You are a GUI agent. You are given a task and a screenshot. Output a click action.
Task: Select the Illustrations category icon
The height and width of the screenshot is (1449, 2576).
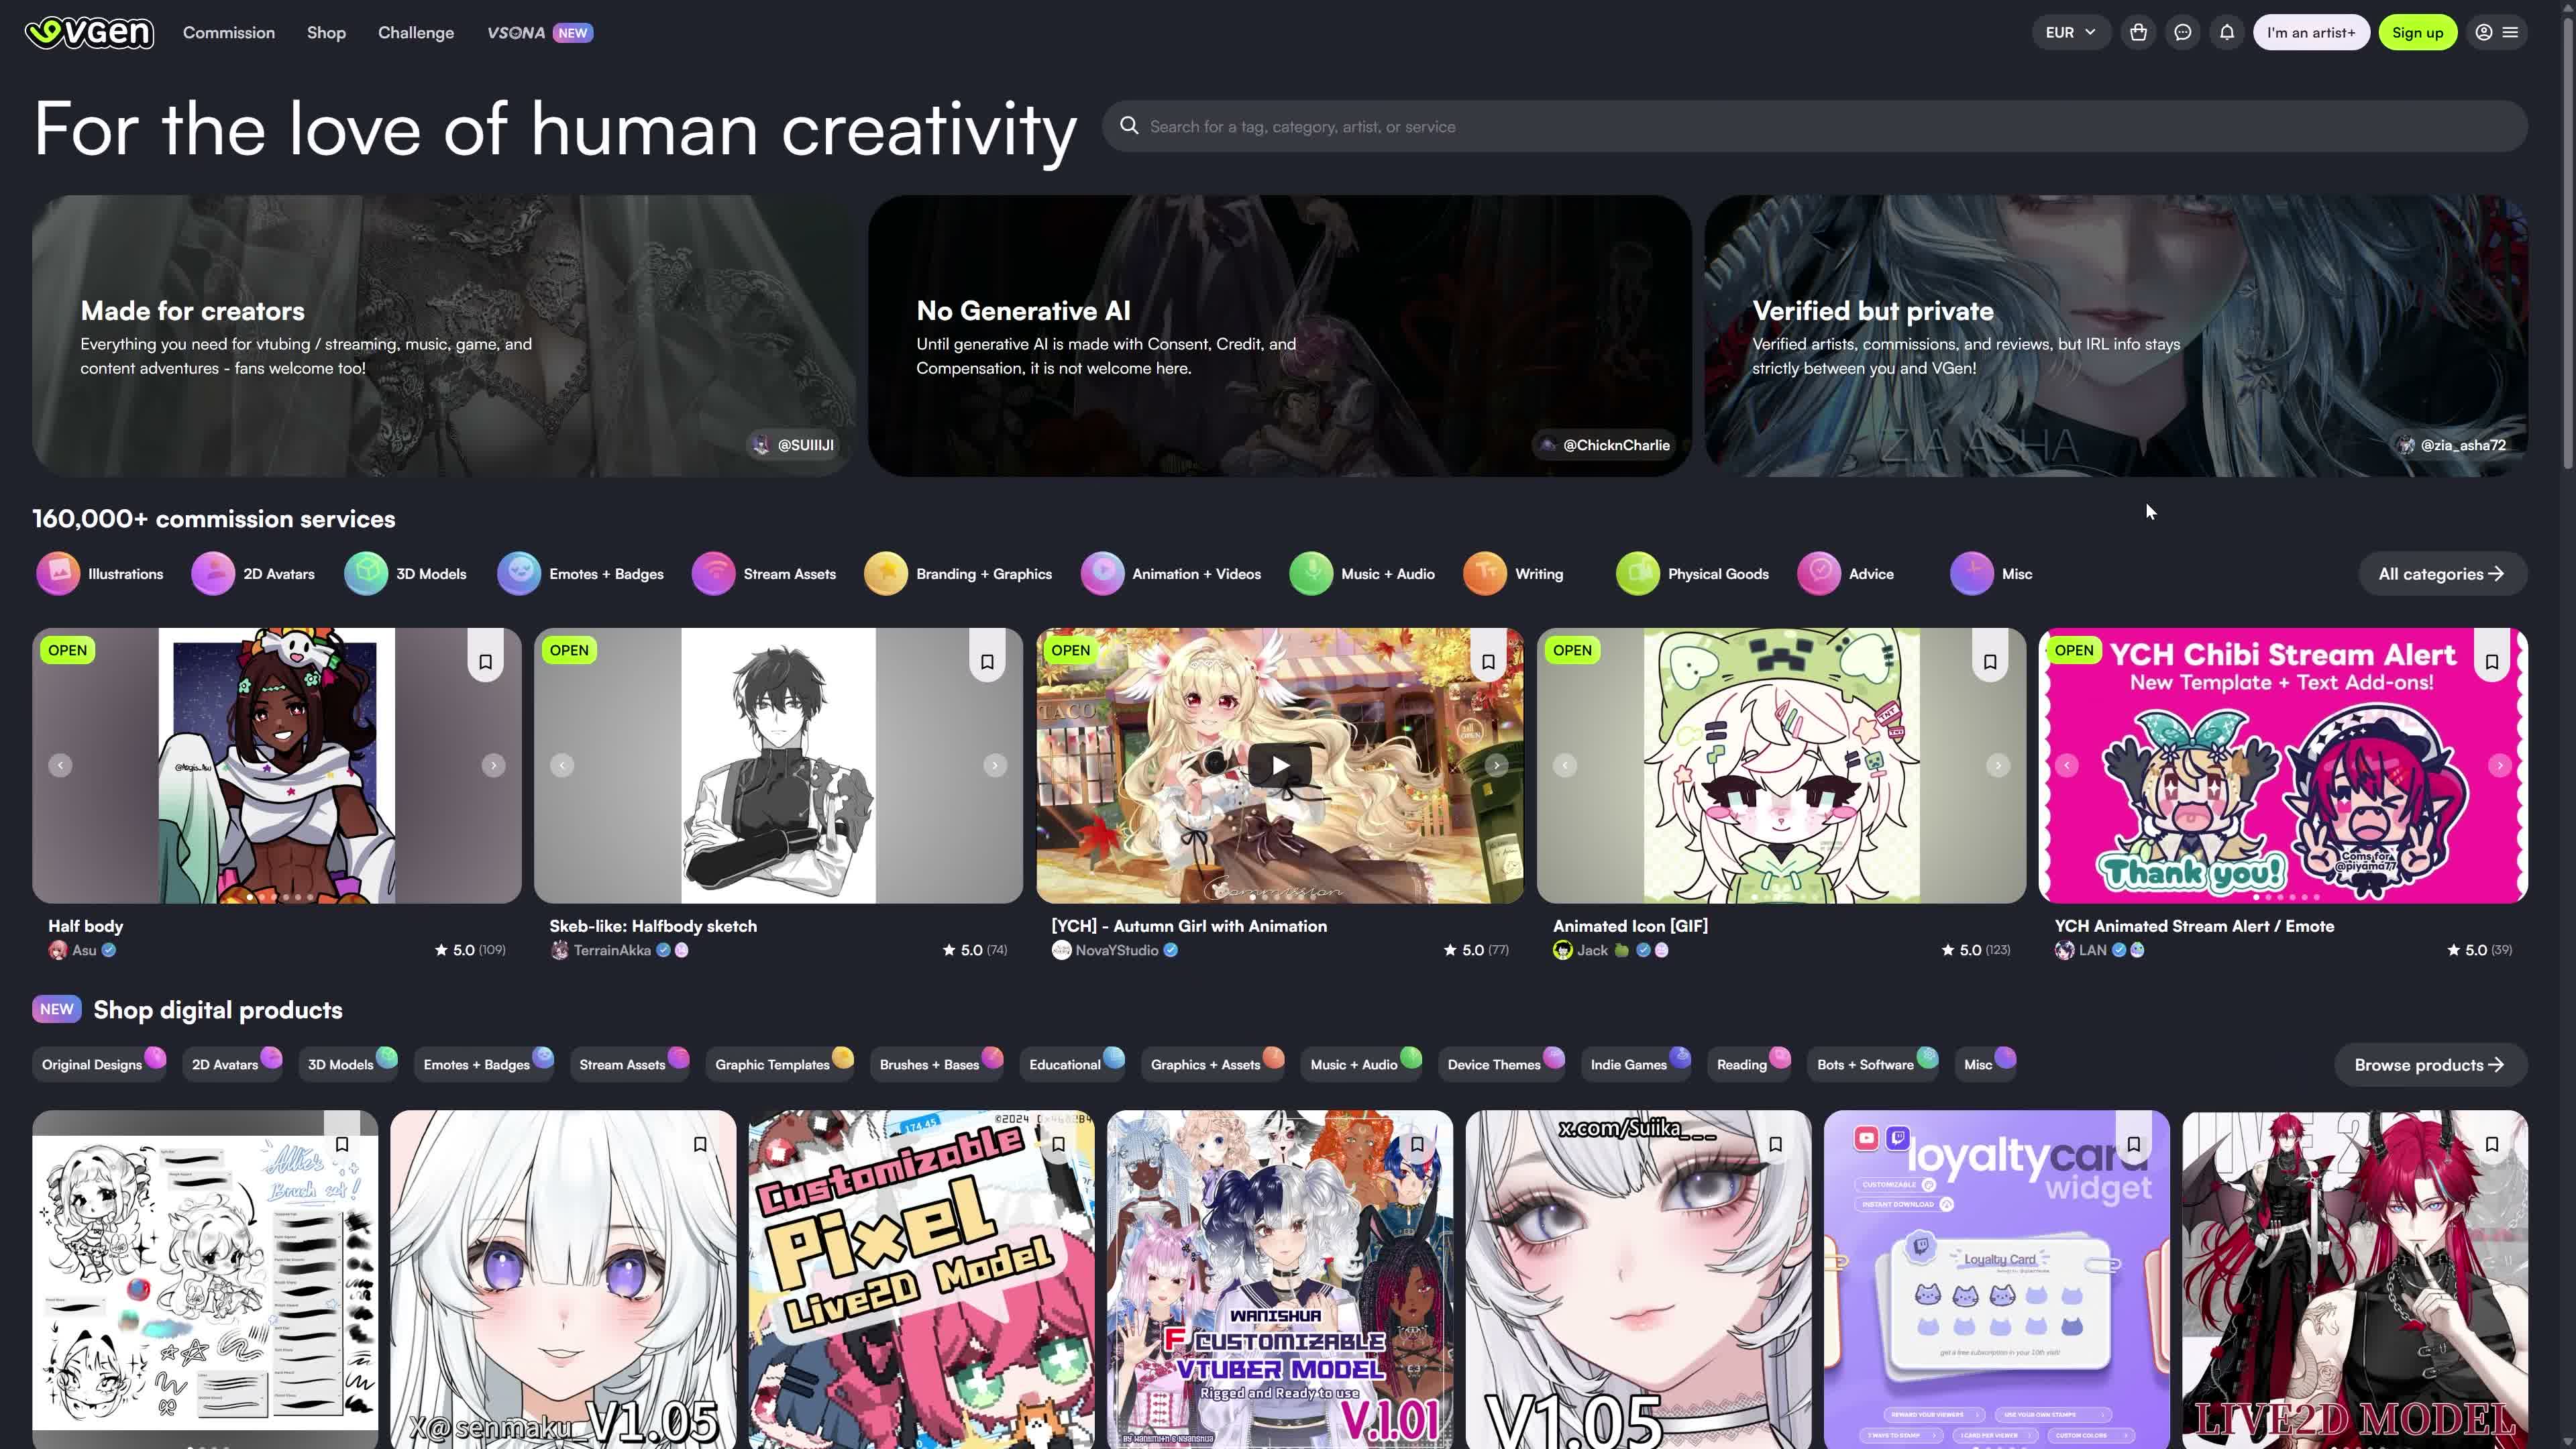click(x=59, y=573)
